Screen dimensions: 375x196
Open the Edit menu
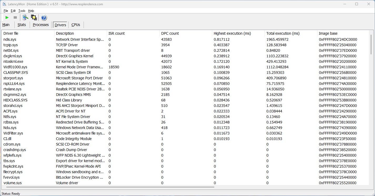[x=13, y=11]
